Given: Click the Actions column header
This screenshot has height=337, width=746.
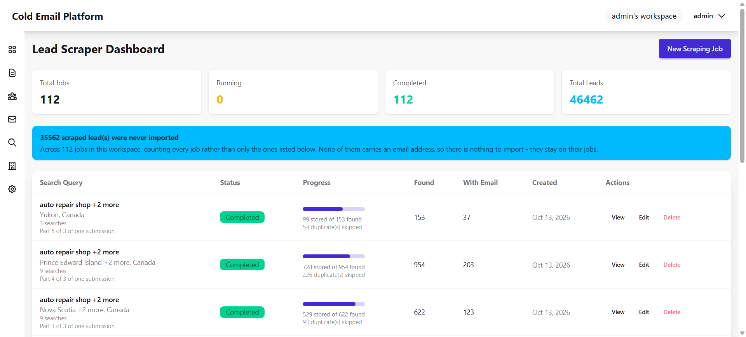Looking at the screenshot, I should pyautogui.click(x=617, y=183).
